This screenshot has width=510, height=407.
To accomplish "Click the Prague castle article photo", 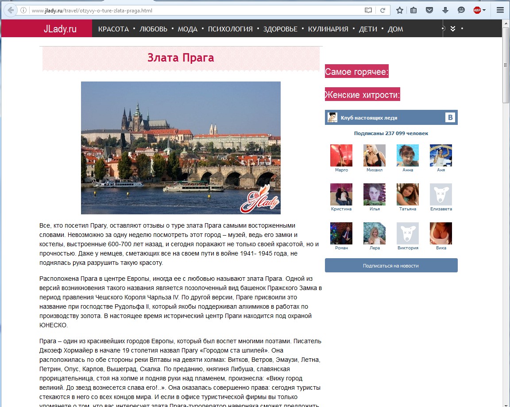I will [181, 148].
